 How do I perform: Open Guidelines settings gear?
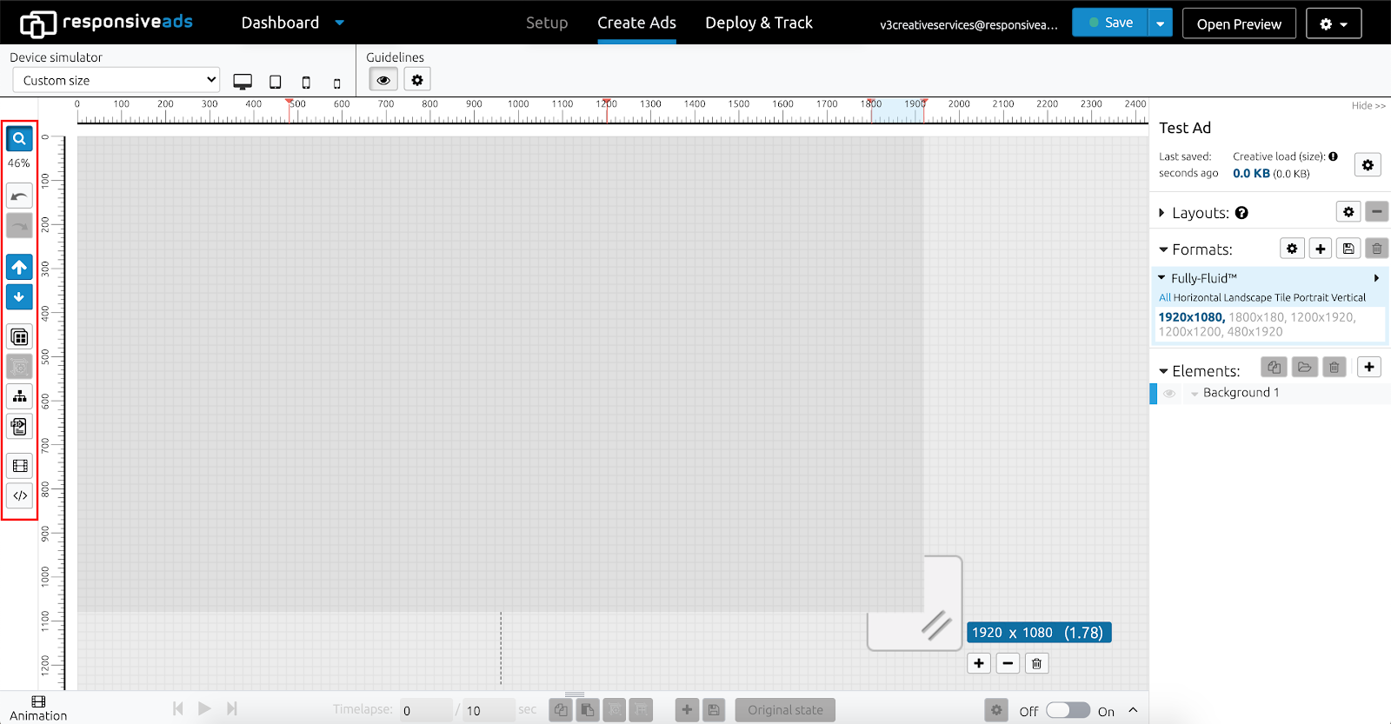tap(417, 80)
